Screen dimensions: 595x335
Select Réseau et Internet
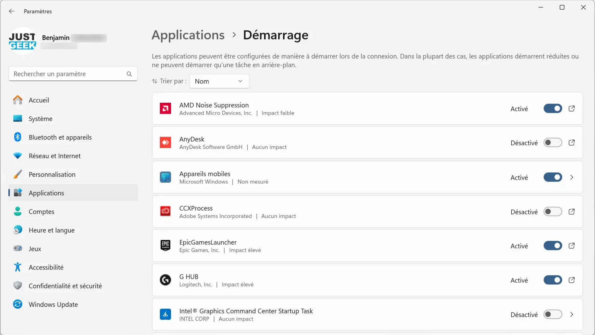pos(73,156)
